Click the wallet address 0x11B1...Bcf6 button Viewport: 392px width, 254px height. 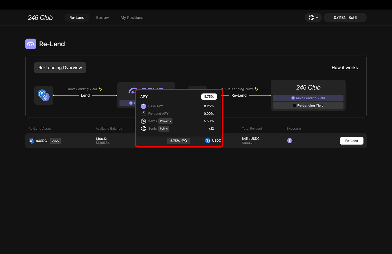pos(345,18)
